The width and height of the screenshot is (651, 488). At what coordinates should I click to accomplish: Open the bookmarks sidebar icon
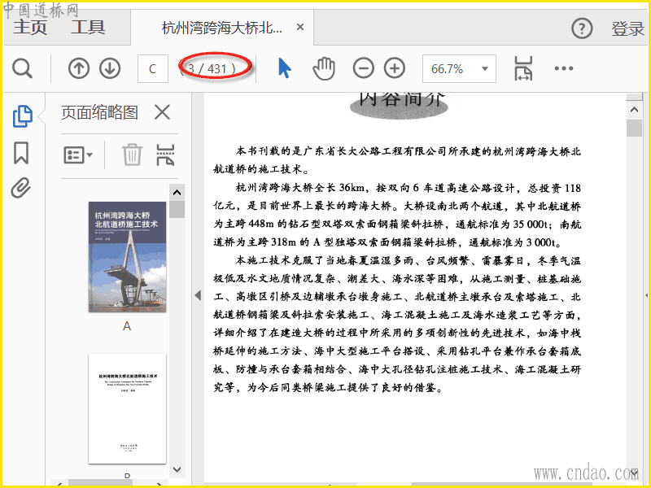pos(21,153)
